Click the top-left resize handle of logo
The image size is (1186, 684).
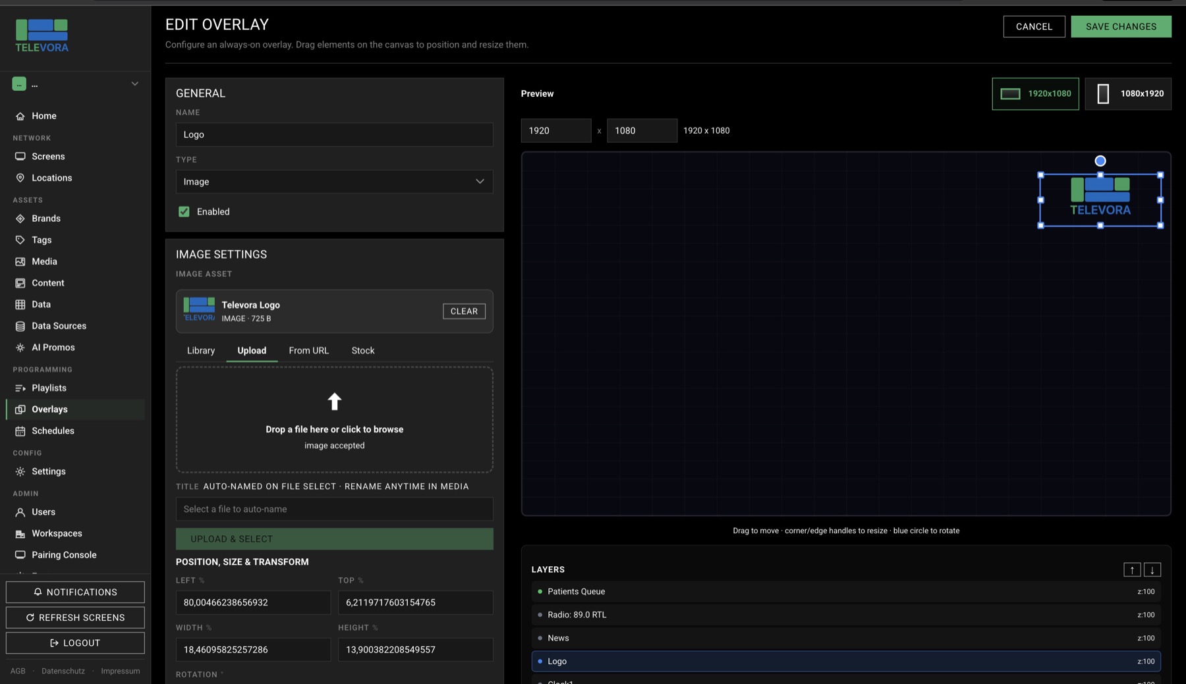[x=1041, y=175]
